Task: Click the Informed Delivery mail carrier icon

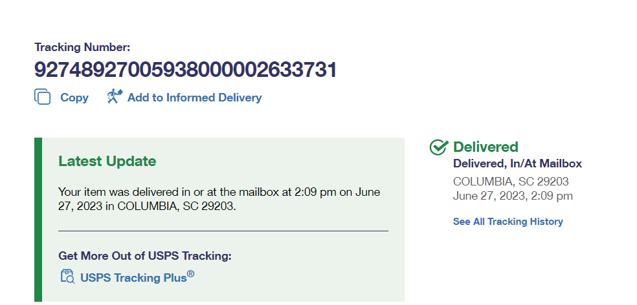Action: coord(115,97)
